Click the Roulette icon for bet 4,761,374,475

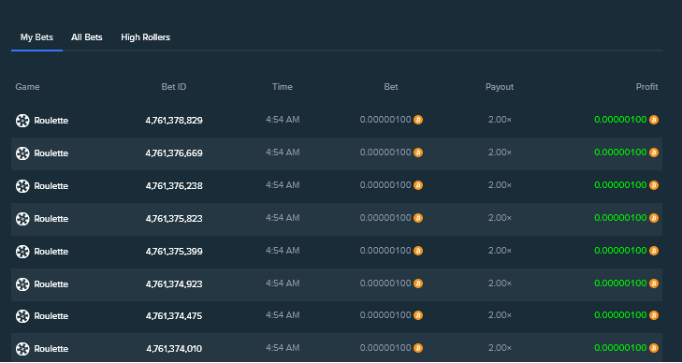coord(22,316)
